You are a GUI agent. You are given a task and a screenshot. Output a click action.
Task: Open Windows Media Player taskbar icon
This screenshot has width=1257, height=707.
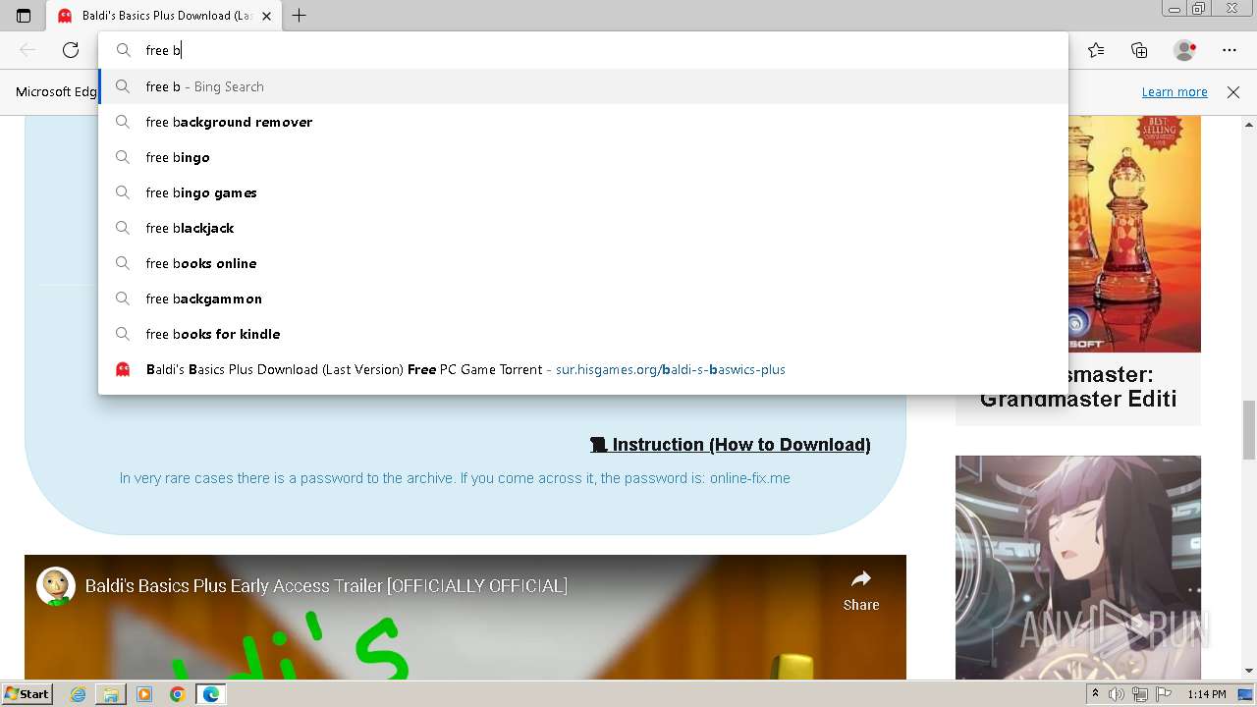tap(144, 694)
